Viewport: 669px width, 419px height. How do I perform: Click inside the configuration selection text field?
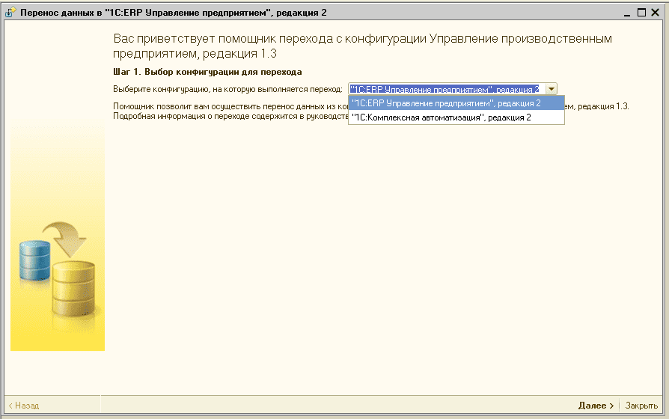coord(445,88)
